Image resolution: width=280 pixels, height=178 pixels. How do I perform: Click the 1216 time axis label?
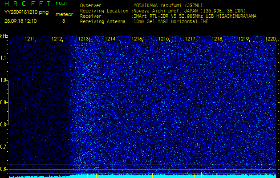click(x=163, y=39)
